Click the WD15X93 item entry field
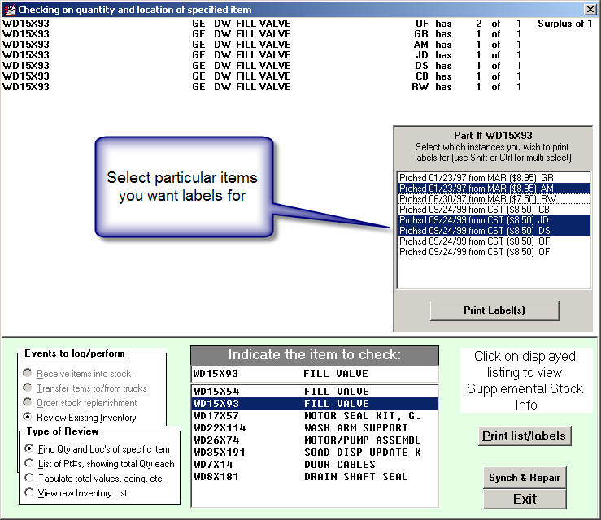 coord(314,374)
